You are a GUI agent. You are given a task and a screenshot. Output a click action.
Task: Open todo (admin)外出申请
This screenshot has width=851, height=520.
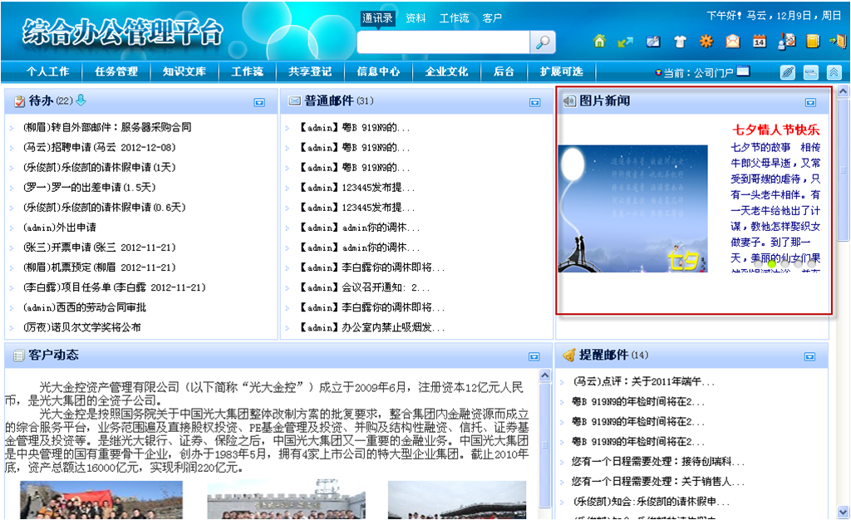click(60, 228)
